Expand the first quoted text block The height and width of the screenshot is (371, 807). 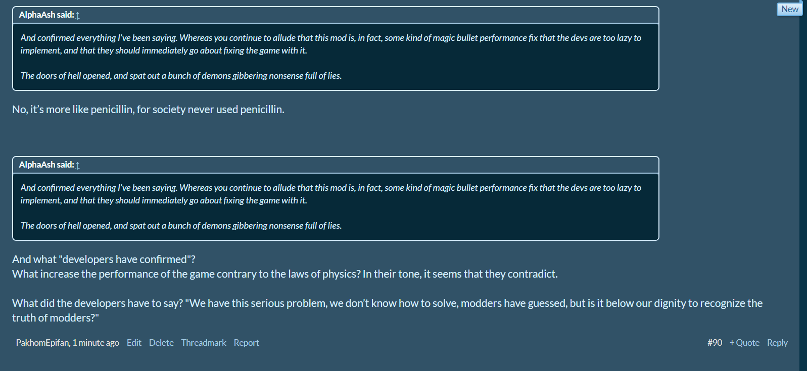coord(336,57)
